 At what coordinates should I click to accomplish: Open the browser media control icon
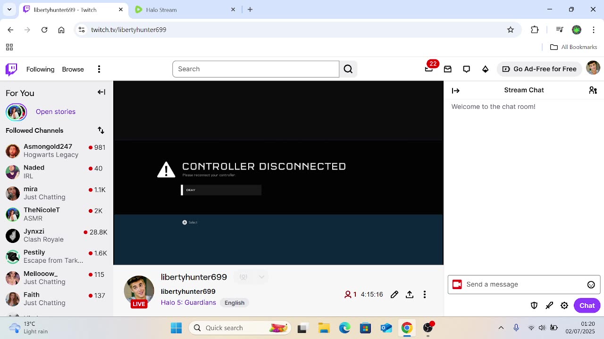pyautogui.click(x=560, y=30)
